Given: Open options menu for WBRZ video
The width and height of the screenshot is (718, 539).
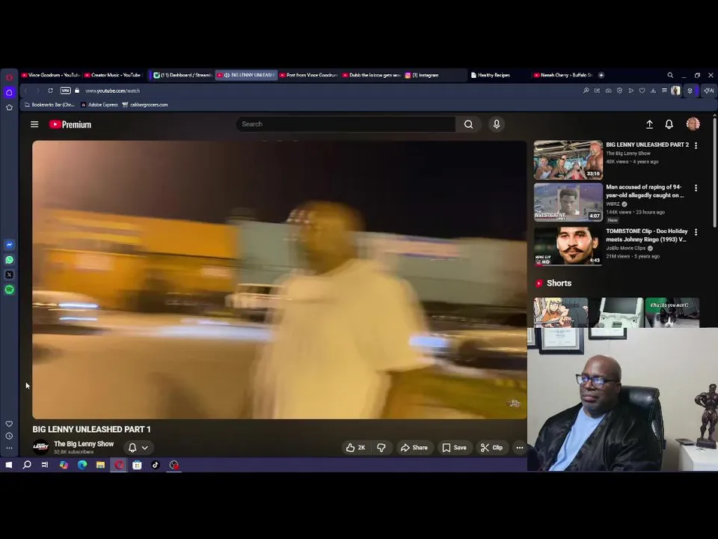Looking at the screenshot, I should tap(696, 188).
